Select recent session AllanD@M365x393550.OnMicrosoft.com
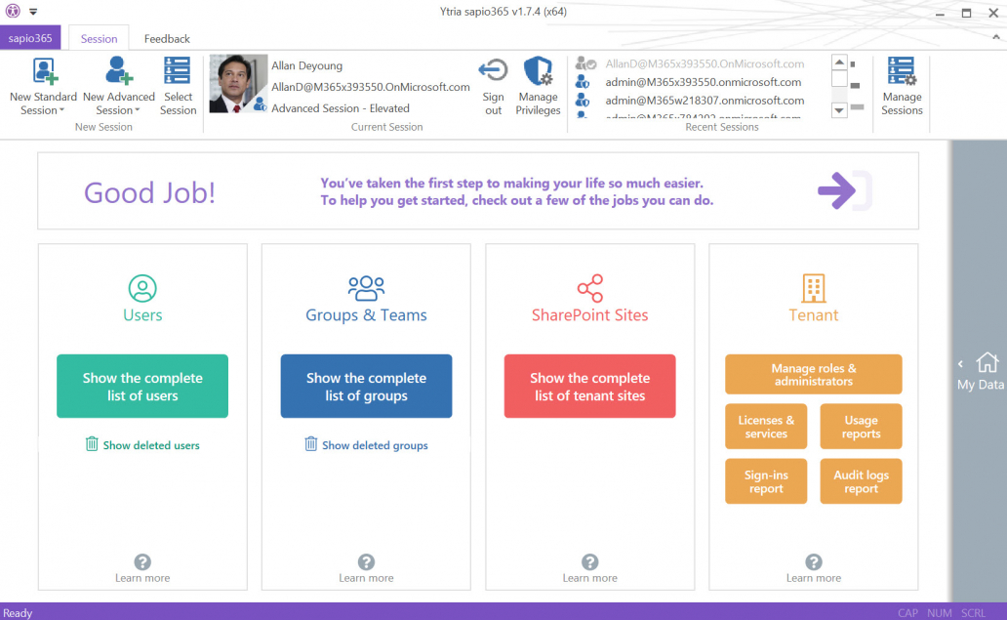This screenshot has height=620, width=1007. (x=705, y=63)
